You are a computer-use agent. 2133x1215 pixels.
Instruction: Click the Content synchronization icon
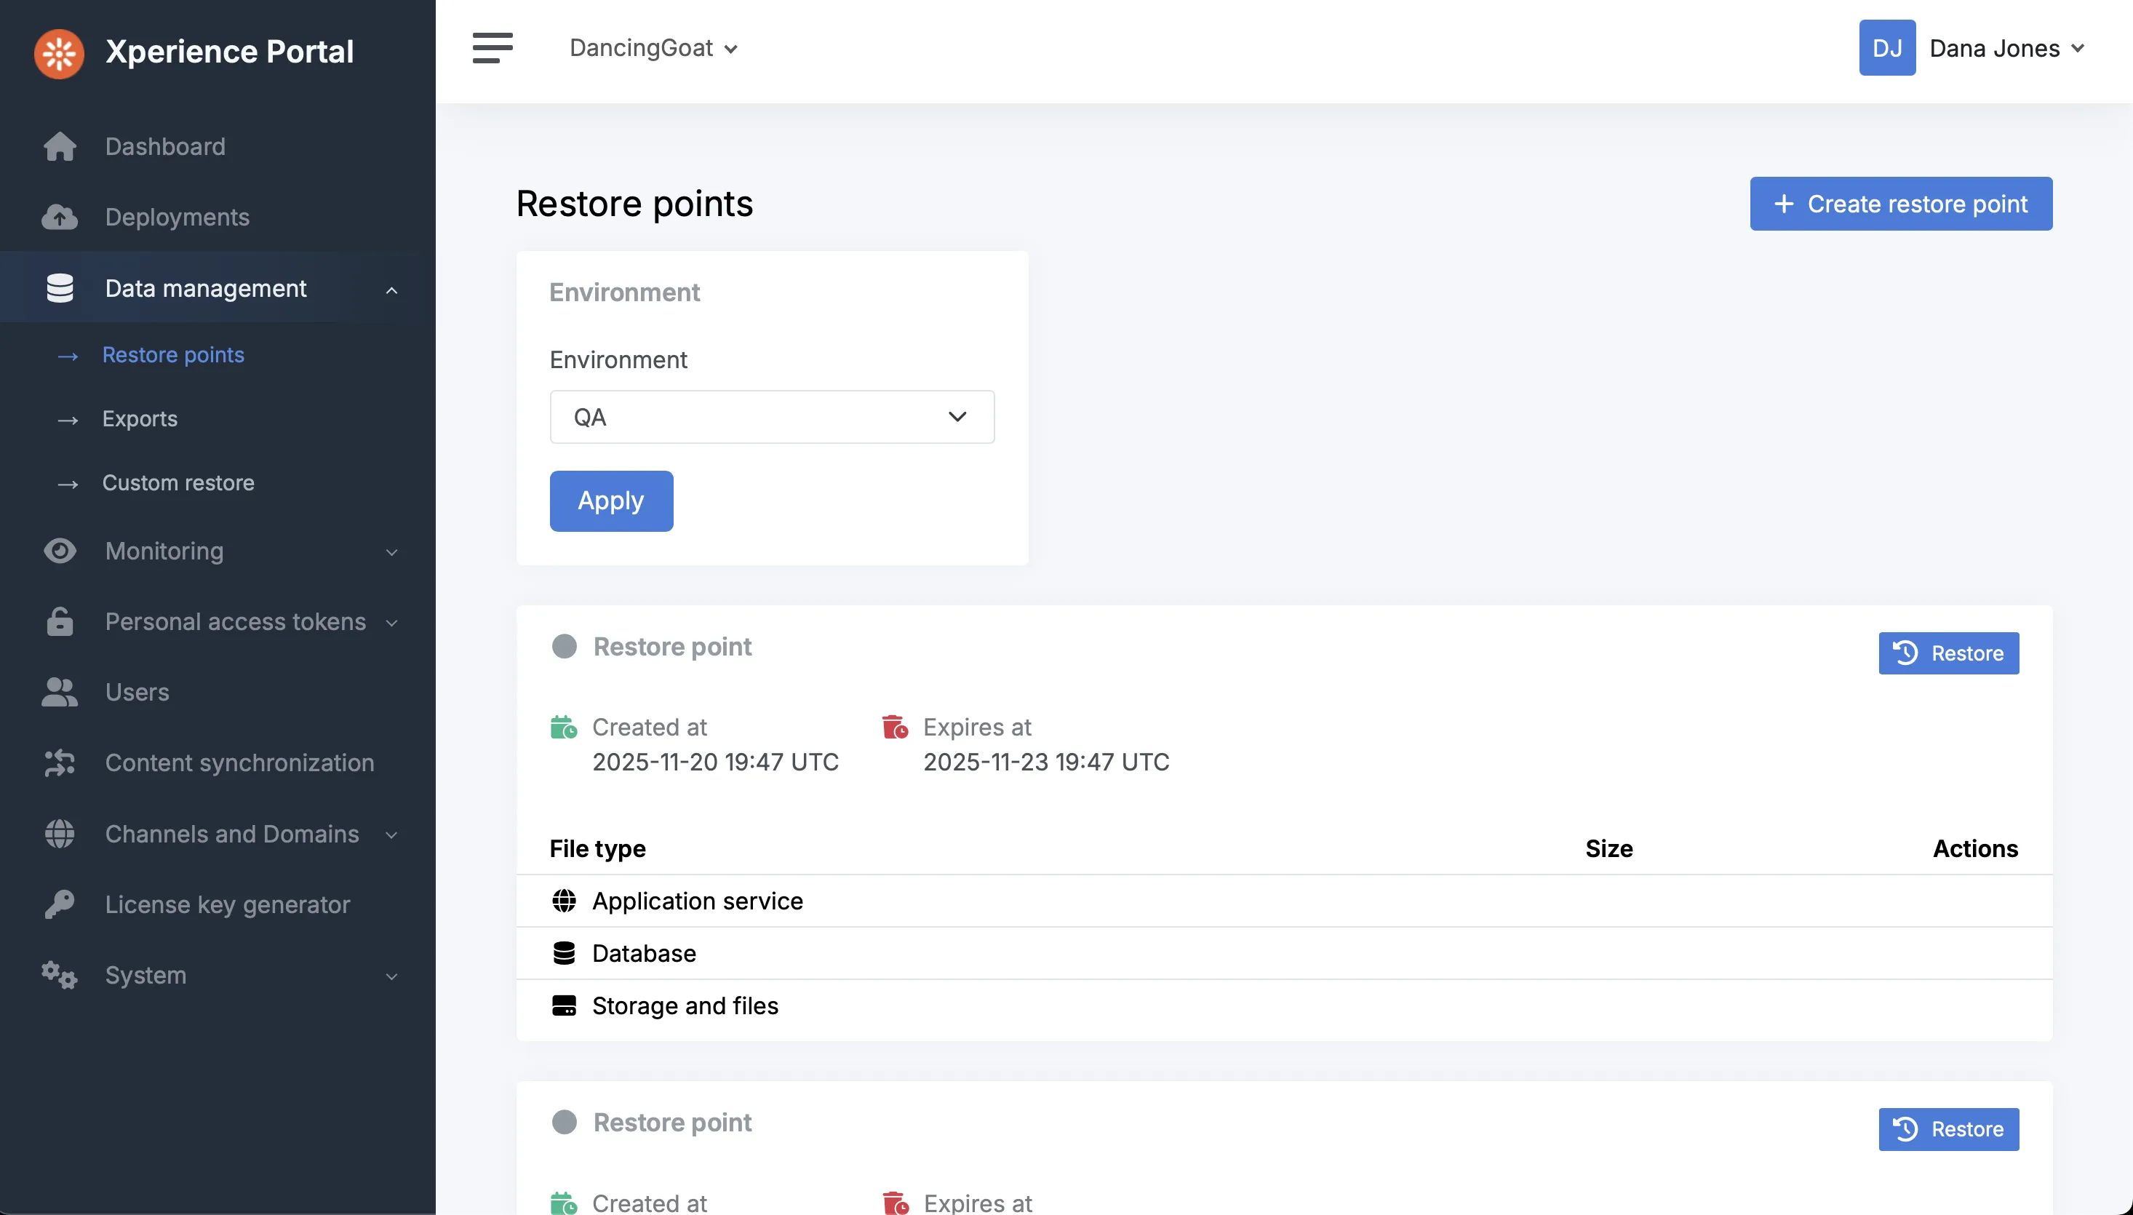tap(59, 762)
